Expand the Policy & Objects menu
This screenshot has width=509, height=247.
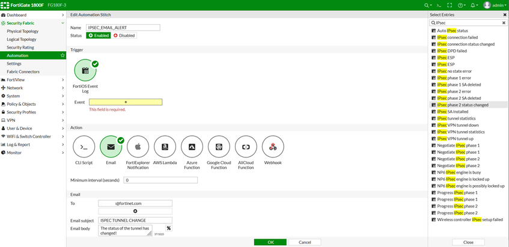33,104
